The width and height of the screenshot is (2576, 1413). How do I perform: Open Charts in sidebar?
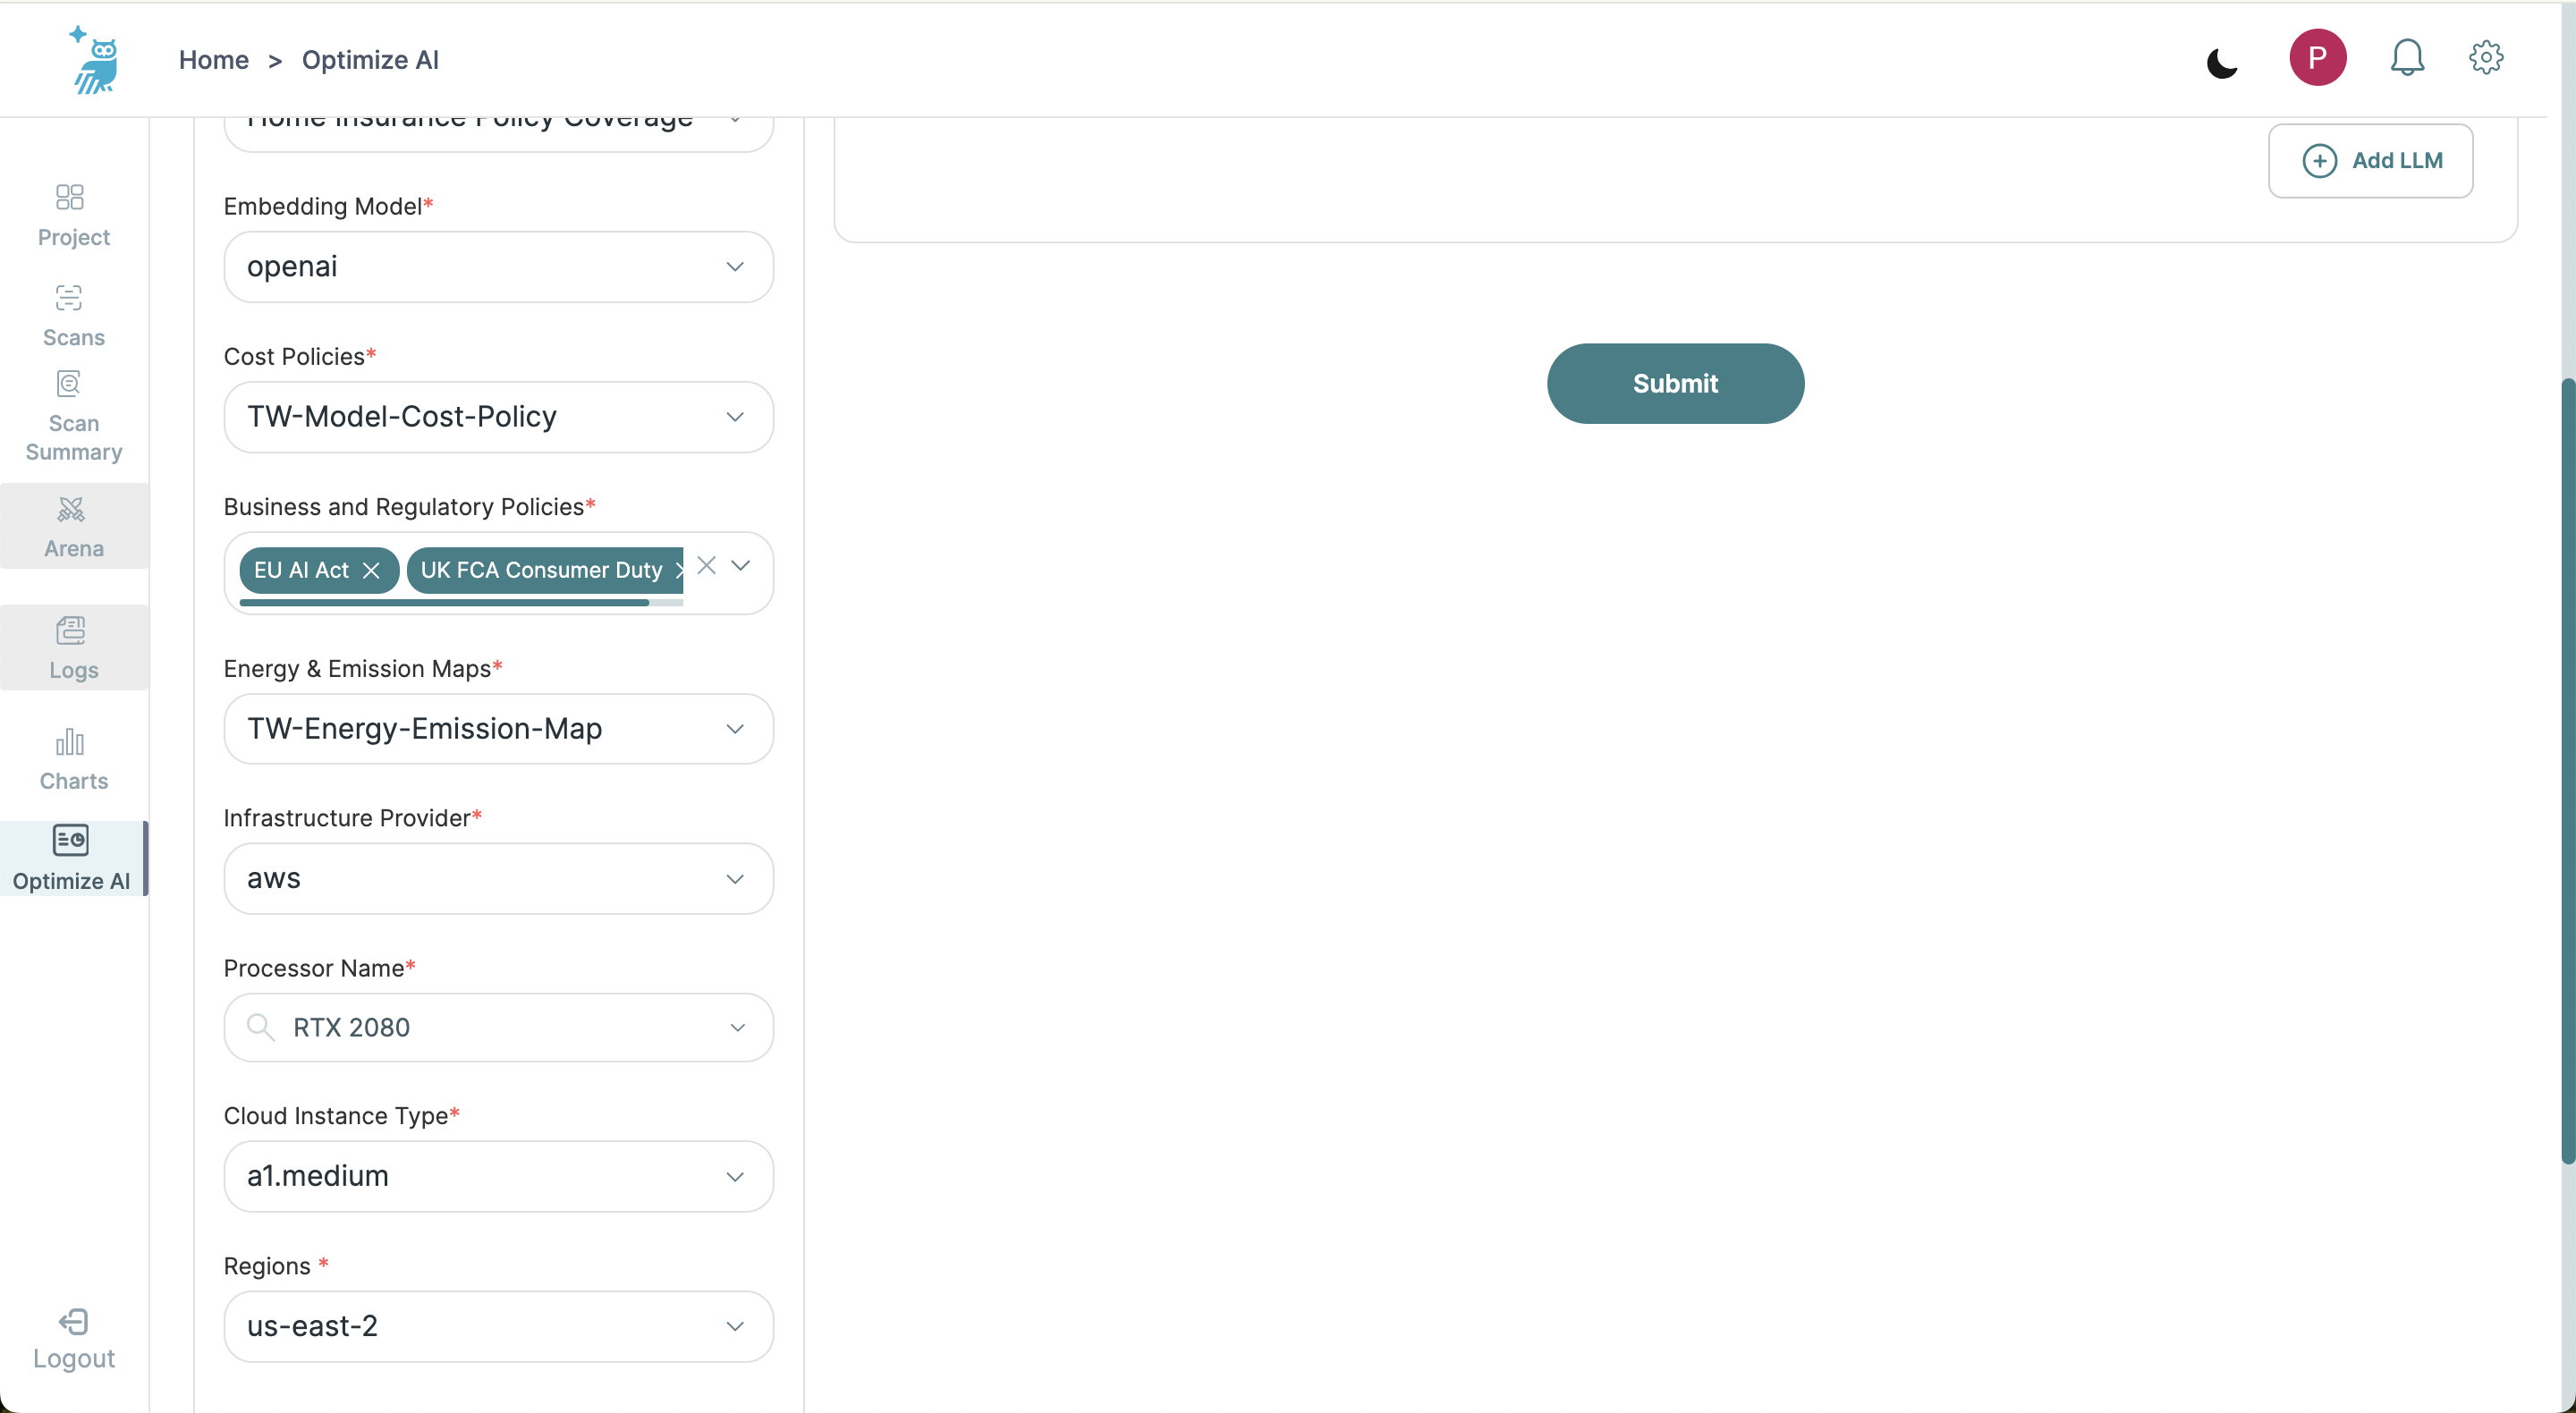(x=74, y=760)
